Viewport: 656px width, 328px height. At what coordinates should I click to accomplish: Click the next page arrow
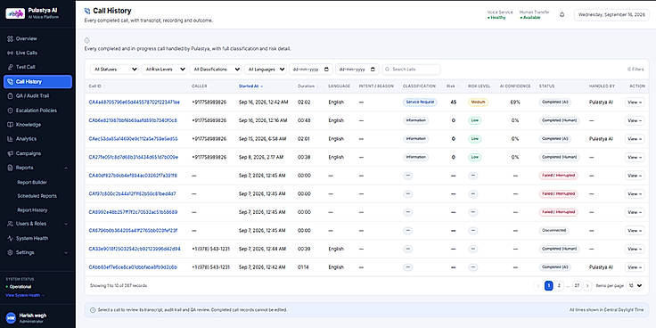point(587,286)
